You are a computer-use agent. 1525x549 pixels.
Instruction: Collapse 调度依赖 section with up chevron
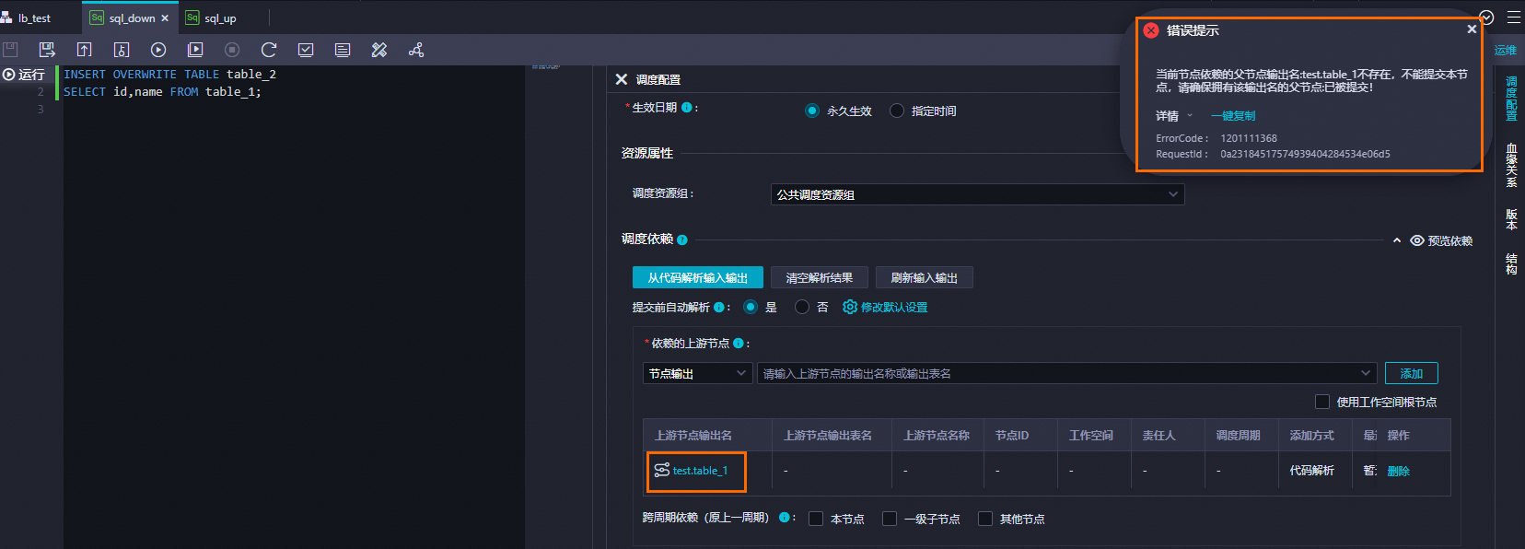[x=1397, y=240]
